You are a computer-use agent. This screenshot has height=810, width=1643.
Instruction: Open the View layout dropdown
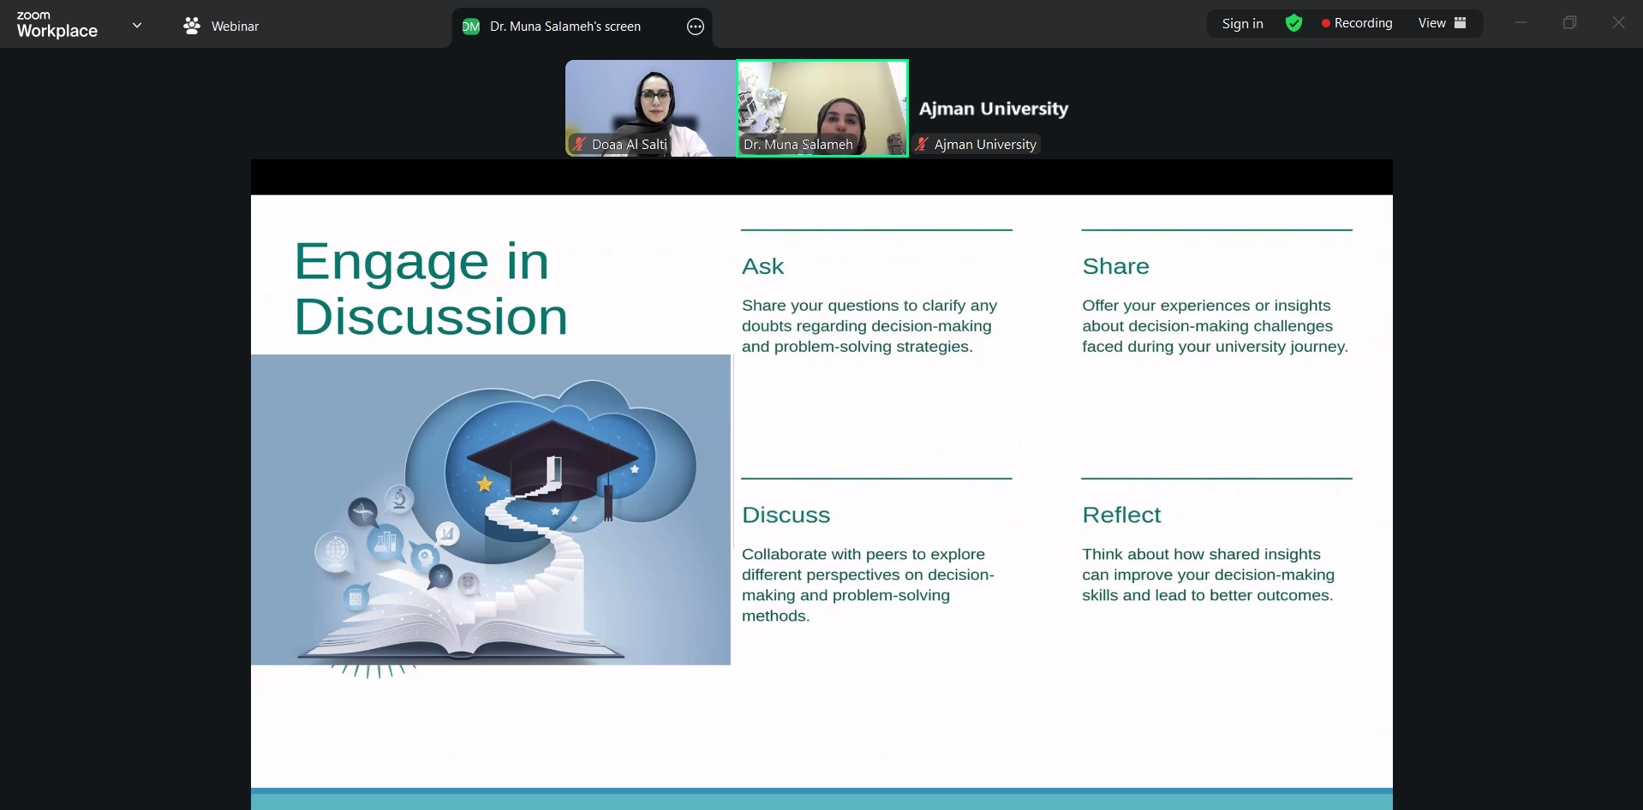[1442, 23]
